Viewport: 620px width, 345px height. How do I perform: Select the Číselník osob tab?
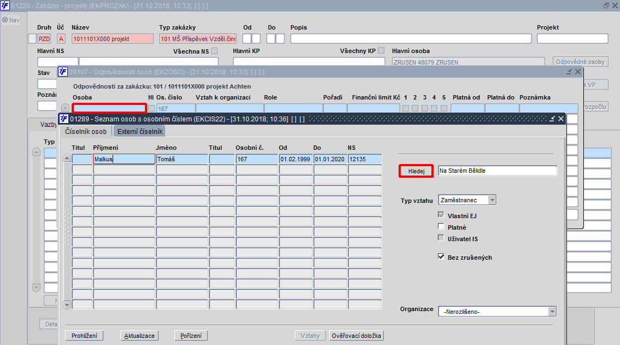click(x=86, y=132)
